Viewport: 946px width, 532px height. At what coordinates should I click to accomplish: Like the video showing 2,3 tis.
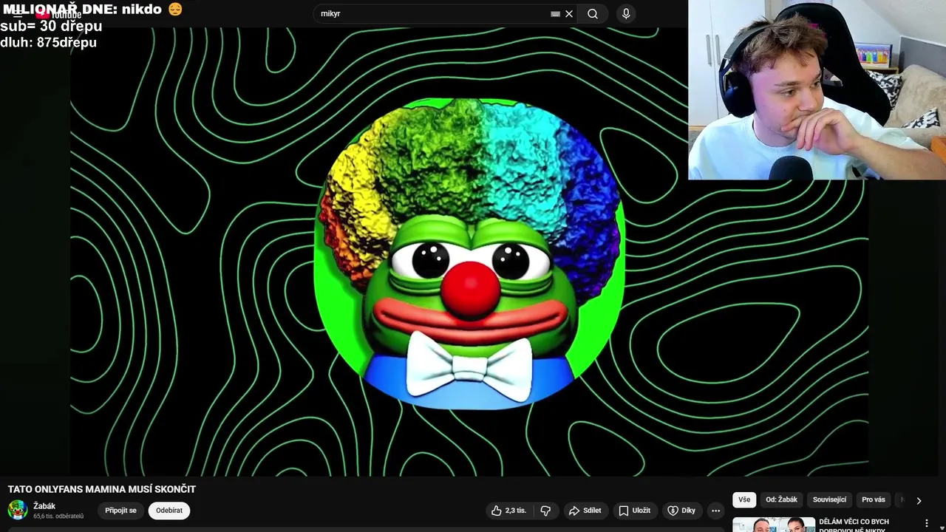509,511
